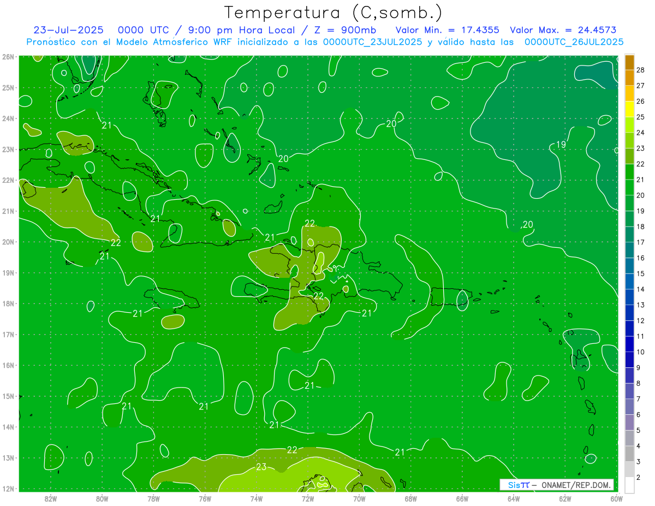Click the "80W" longitude axis label
The width and height of the screenshot is (655, 506).
102,498
